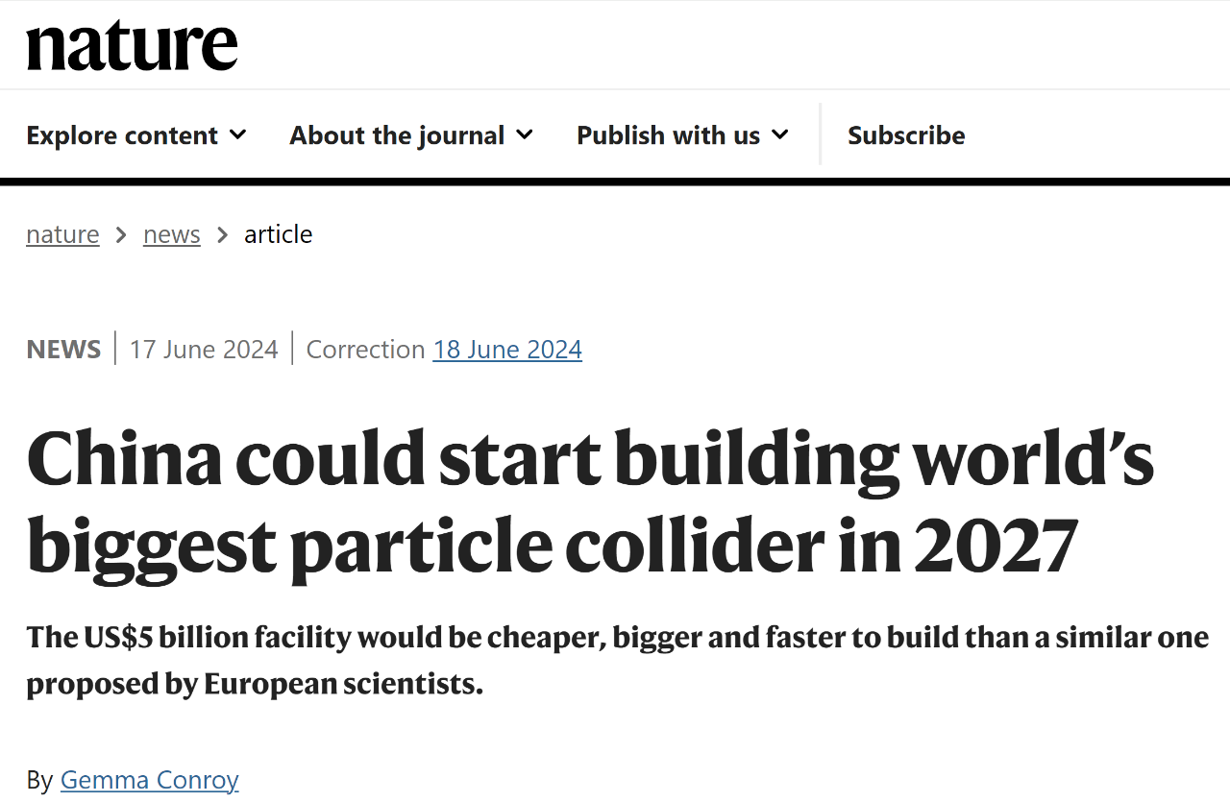
Task: Click the word Correction before the date link
Action: coord(365,349)
